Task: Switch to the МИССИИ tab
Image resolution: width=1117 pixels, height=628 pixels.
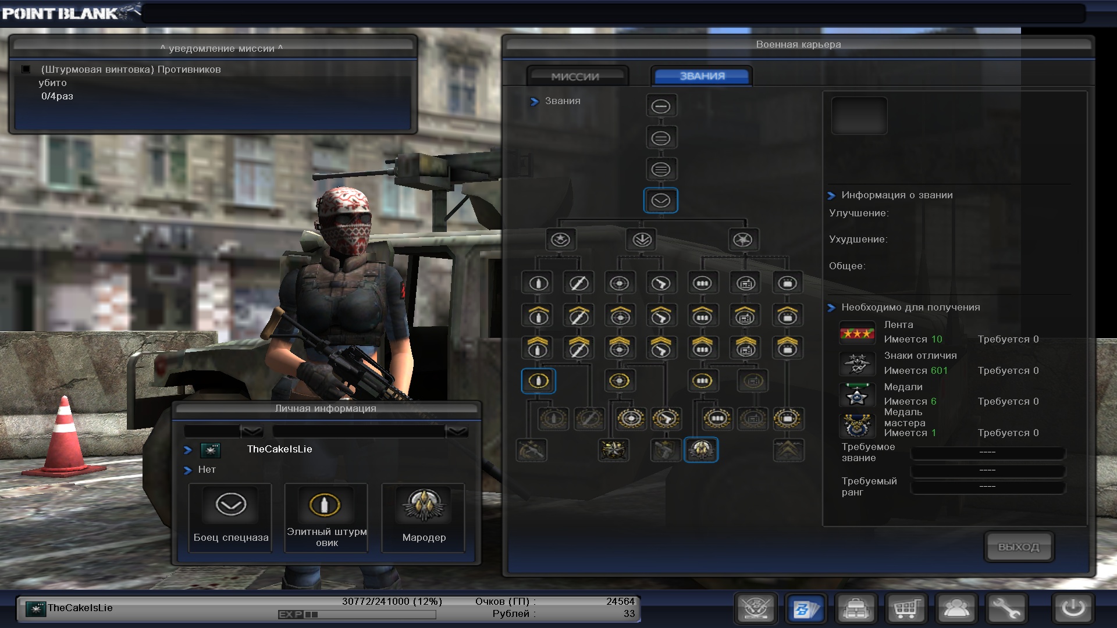Action: coord(576,76)
